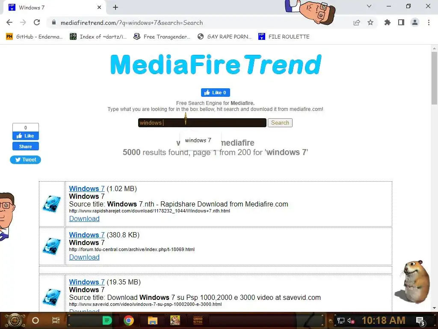The image size is (438, 329).
Task: Click the muted volume tray icon
Action: click(x=351, y=320)
